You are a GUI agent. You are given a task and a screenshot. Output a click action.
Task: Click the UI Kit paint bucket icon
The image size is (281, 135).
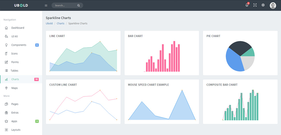coord(6,36)
